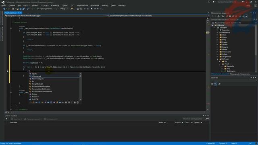Select BotPanel.cs in Solution Explorer

[231, 71]
